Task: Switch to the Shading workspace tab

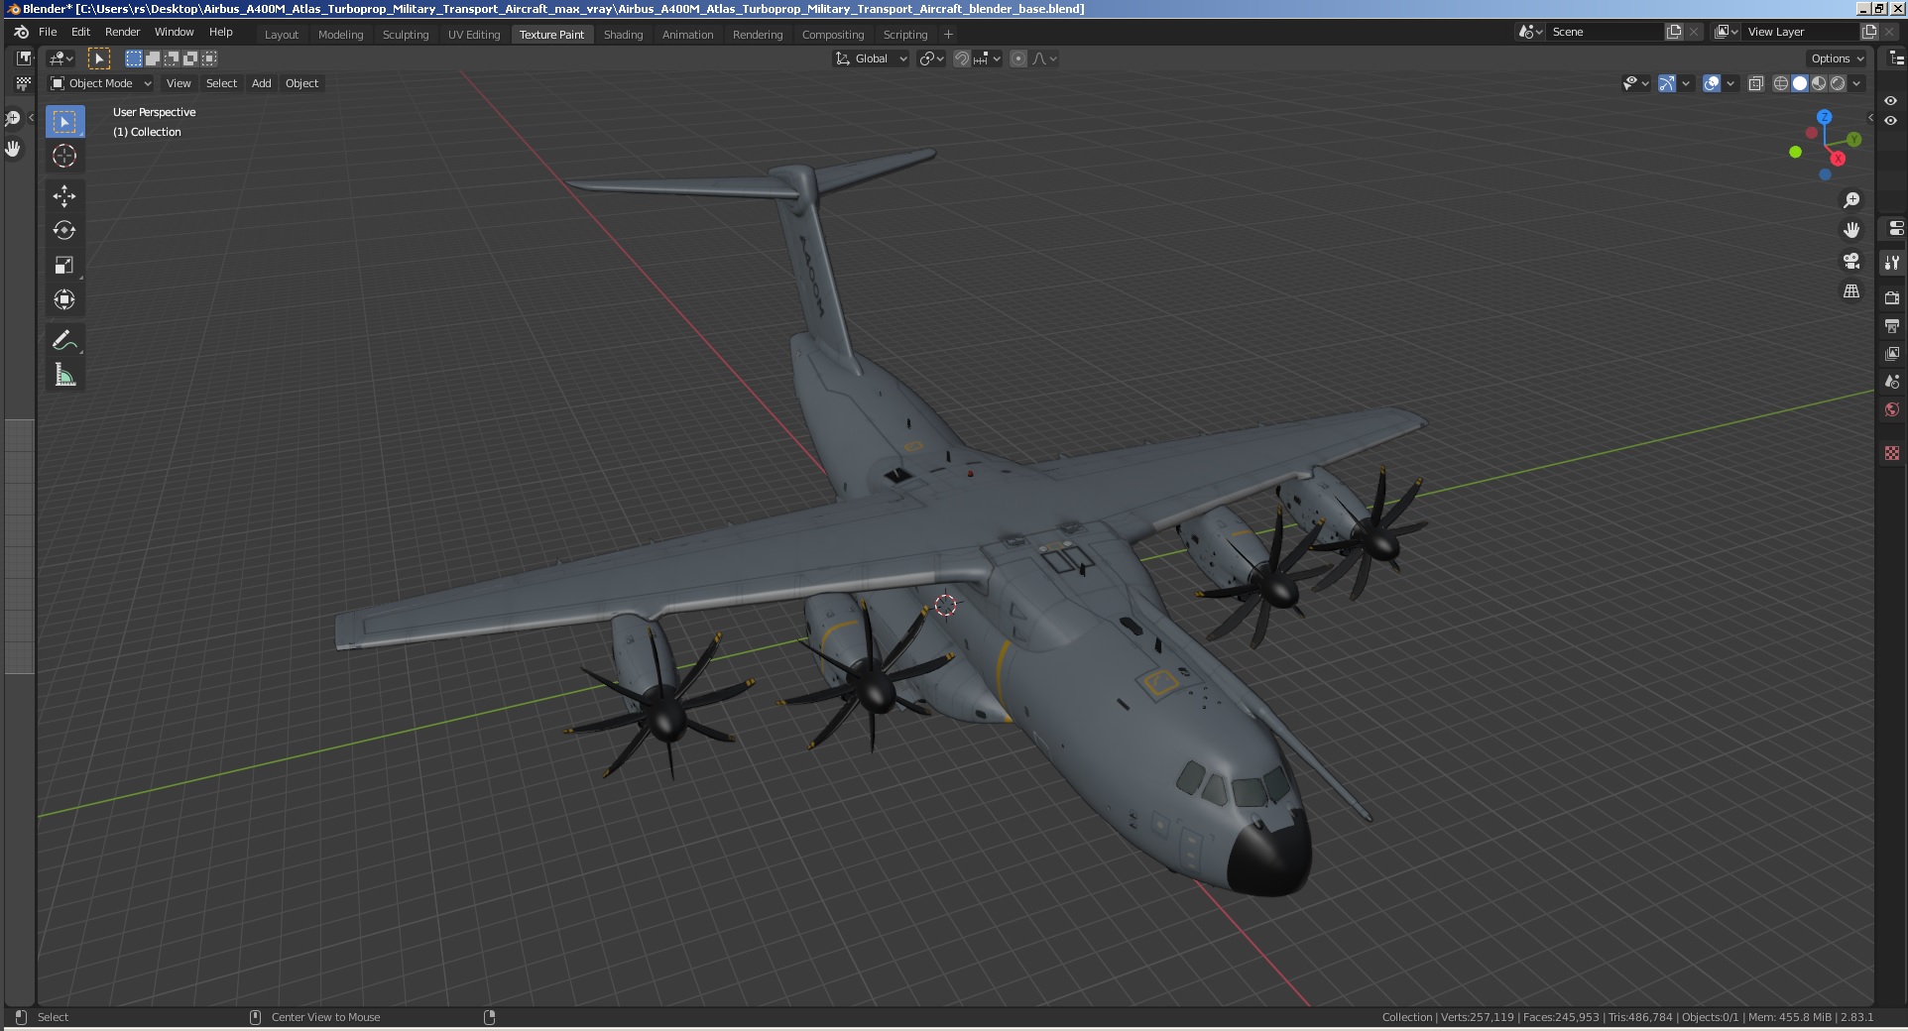Action: 623,35
